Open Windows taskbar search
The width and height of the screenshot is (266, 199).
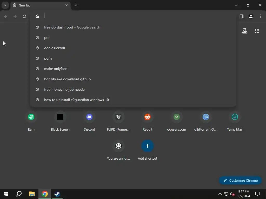point(19,194)
